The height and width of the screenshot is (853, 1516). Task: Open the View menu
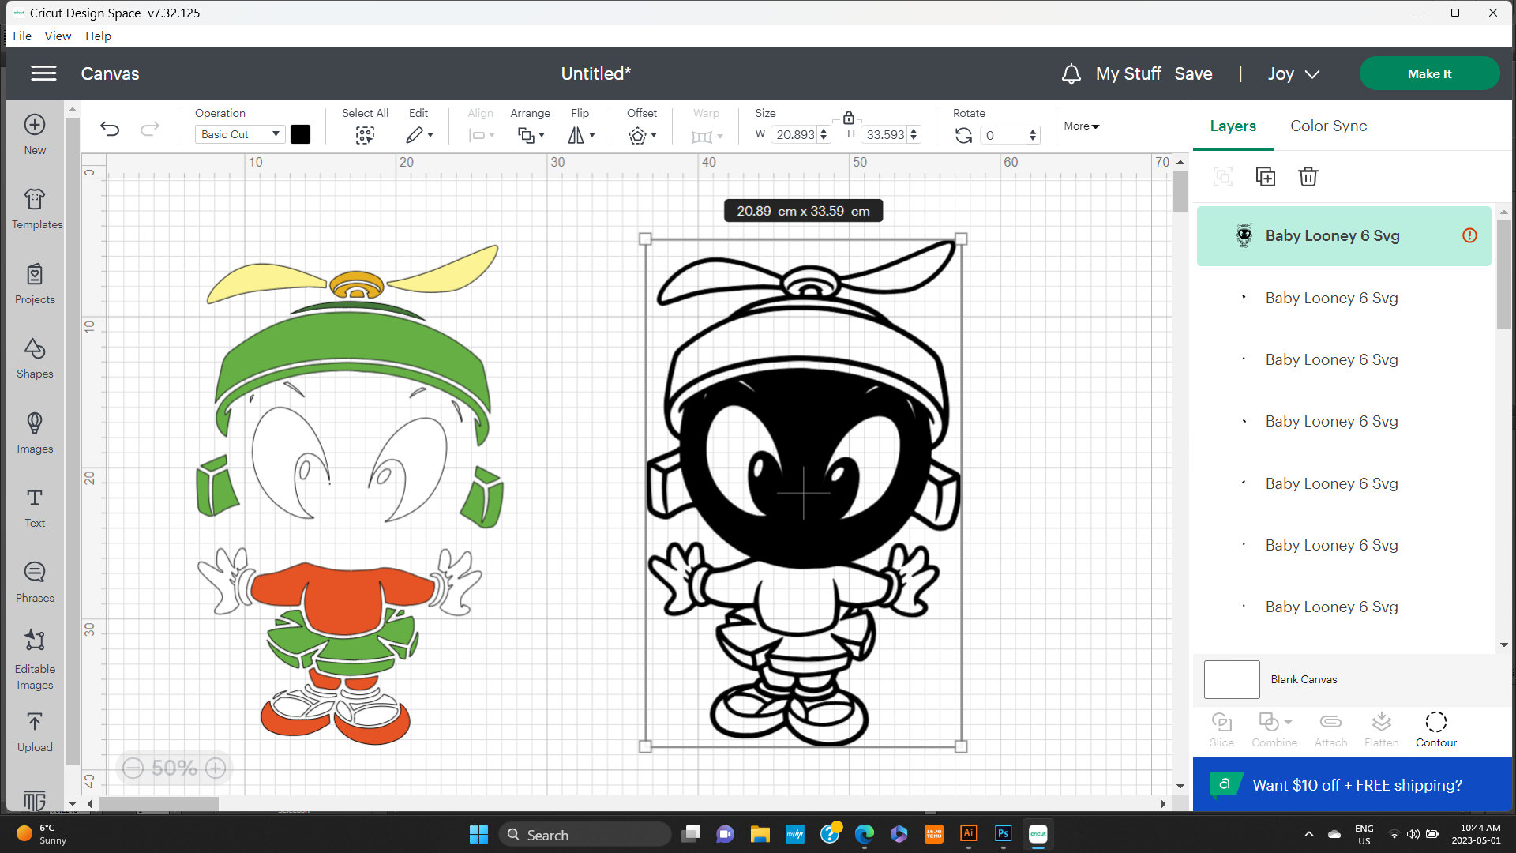[58, 36]
